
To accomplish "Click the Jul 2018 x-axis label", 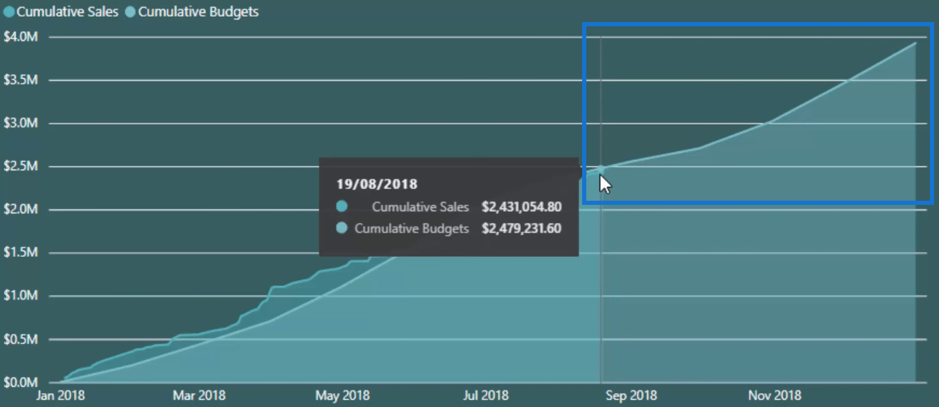I will coord(485,396).
